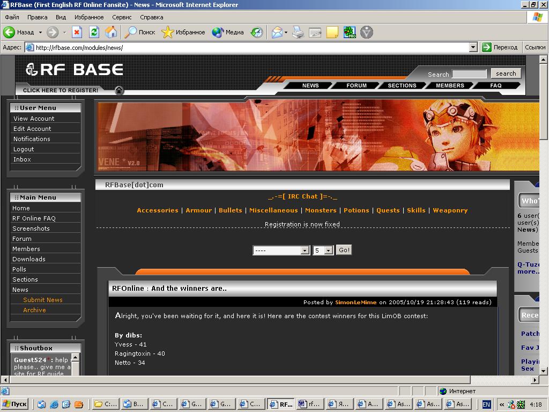The image size is (549, 412).
Task: Click the Переход go arrow button
Action: pyautogui.click(x=500, y=47)
